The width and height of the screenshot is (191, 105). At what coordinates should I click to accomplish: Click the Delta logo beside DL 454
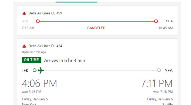pyautogui.click(x=24, y=46)
